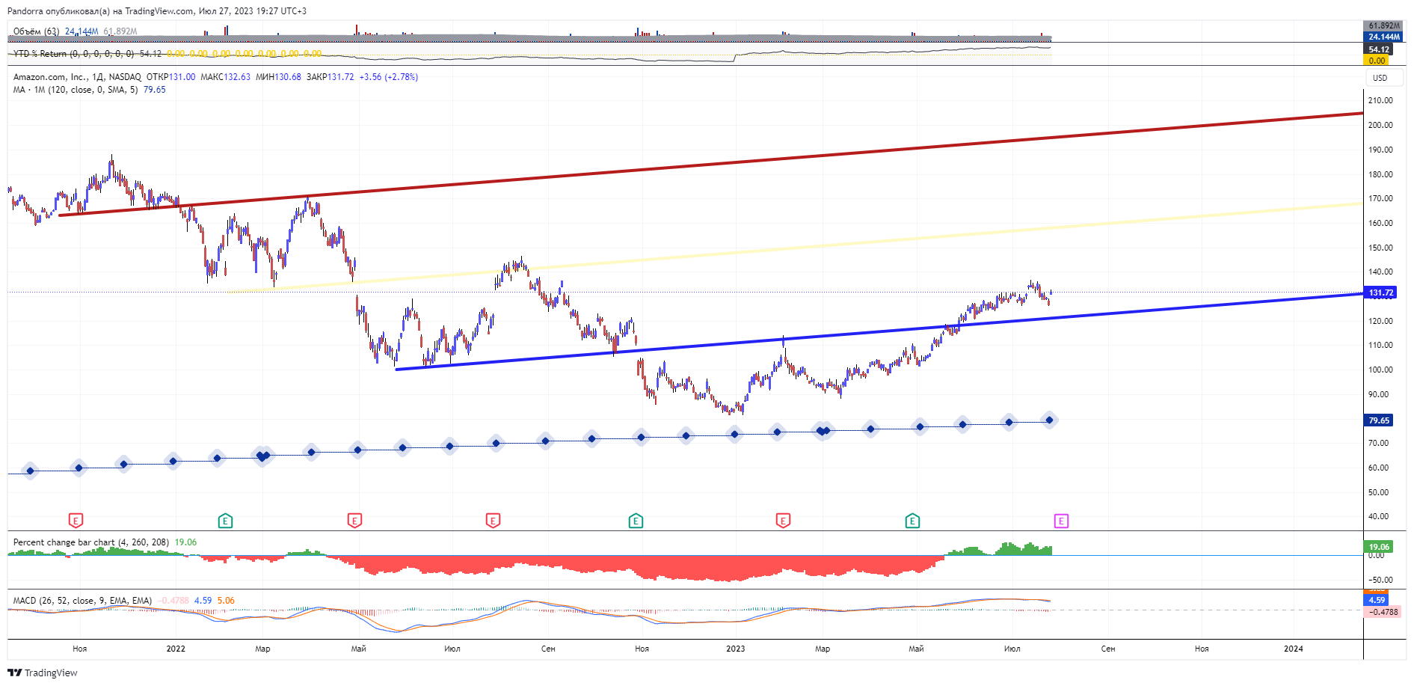Click the 40.00 price axis label
This screenshot has height=686, width=1414.
[x=1378, y=516]
